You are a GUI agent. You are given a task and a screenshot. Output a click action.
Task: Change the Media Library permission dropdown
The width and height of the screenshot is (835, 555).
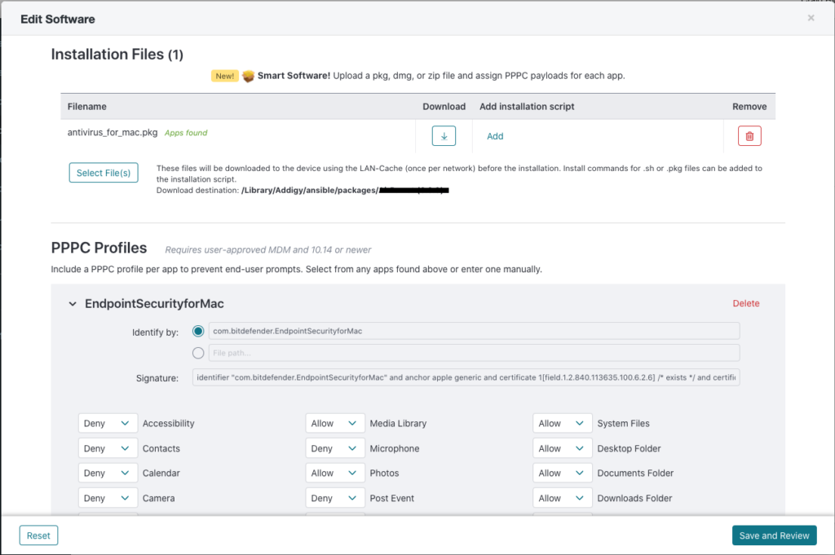point(334,424)
